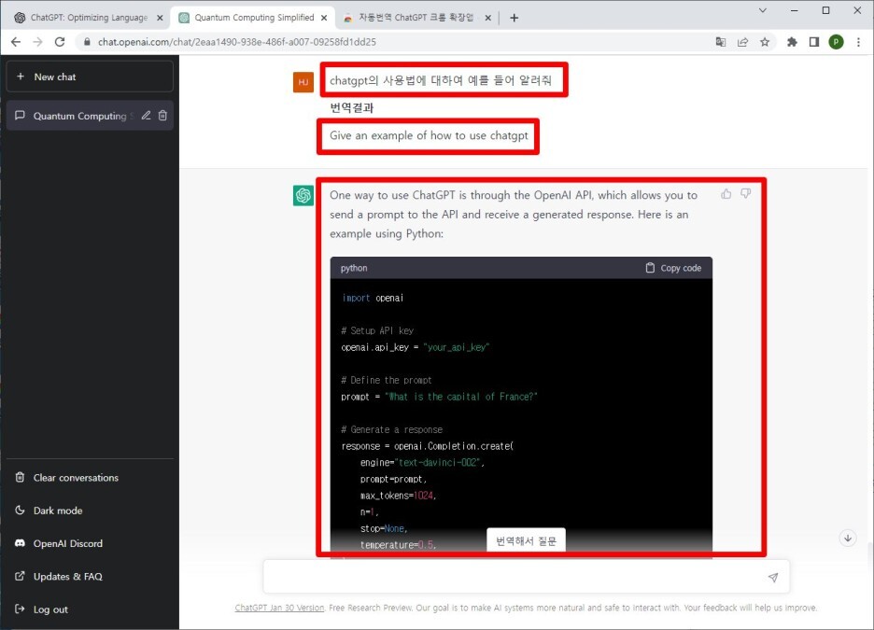Open the Google Translate page icon
This screenshot has height=630, width=874.
pos(721,42)
